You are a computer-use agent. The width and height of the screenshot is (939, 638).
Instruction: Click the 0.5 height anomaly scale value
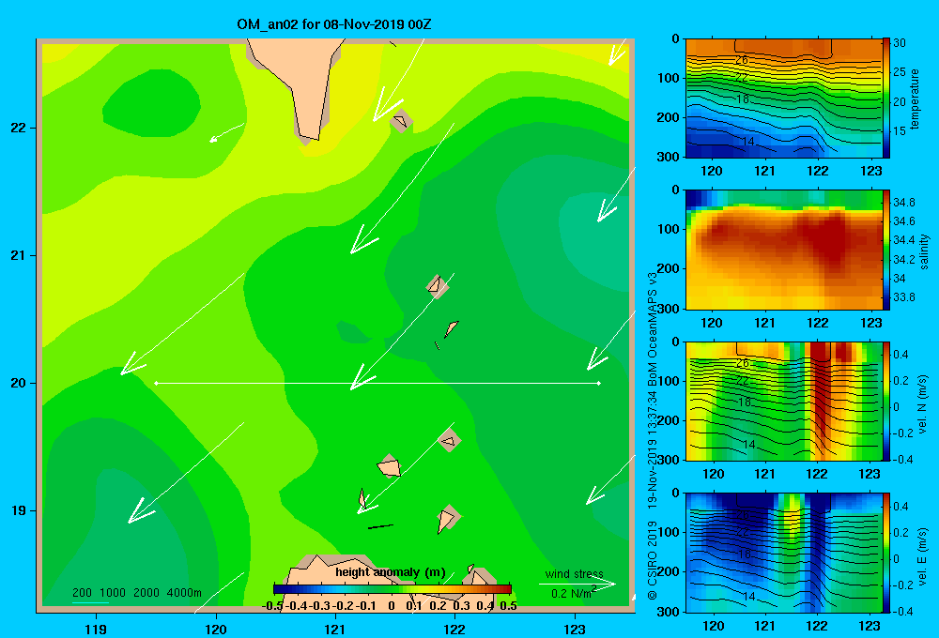508,606
